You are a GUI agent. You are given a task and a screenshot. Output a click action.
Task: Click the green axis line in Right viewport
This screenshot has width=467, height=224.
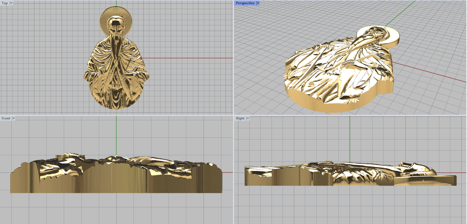click(350, 137)
